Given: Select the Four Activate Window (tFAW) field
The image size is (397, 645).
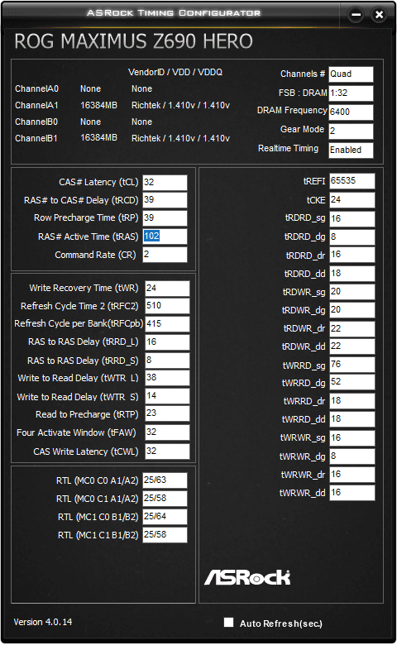Looking at the screenshot, I should pyautogui.click(x=167, y=432).
